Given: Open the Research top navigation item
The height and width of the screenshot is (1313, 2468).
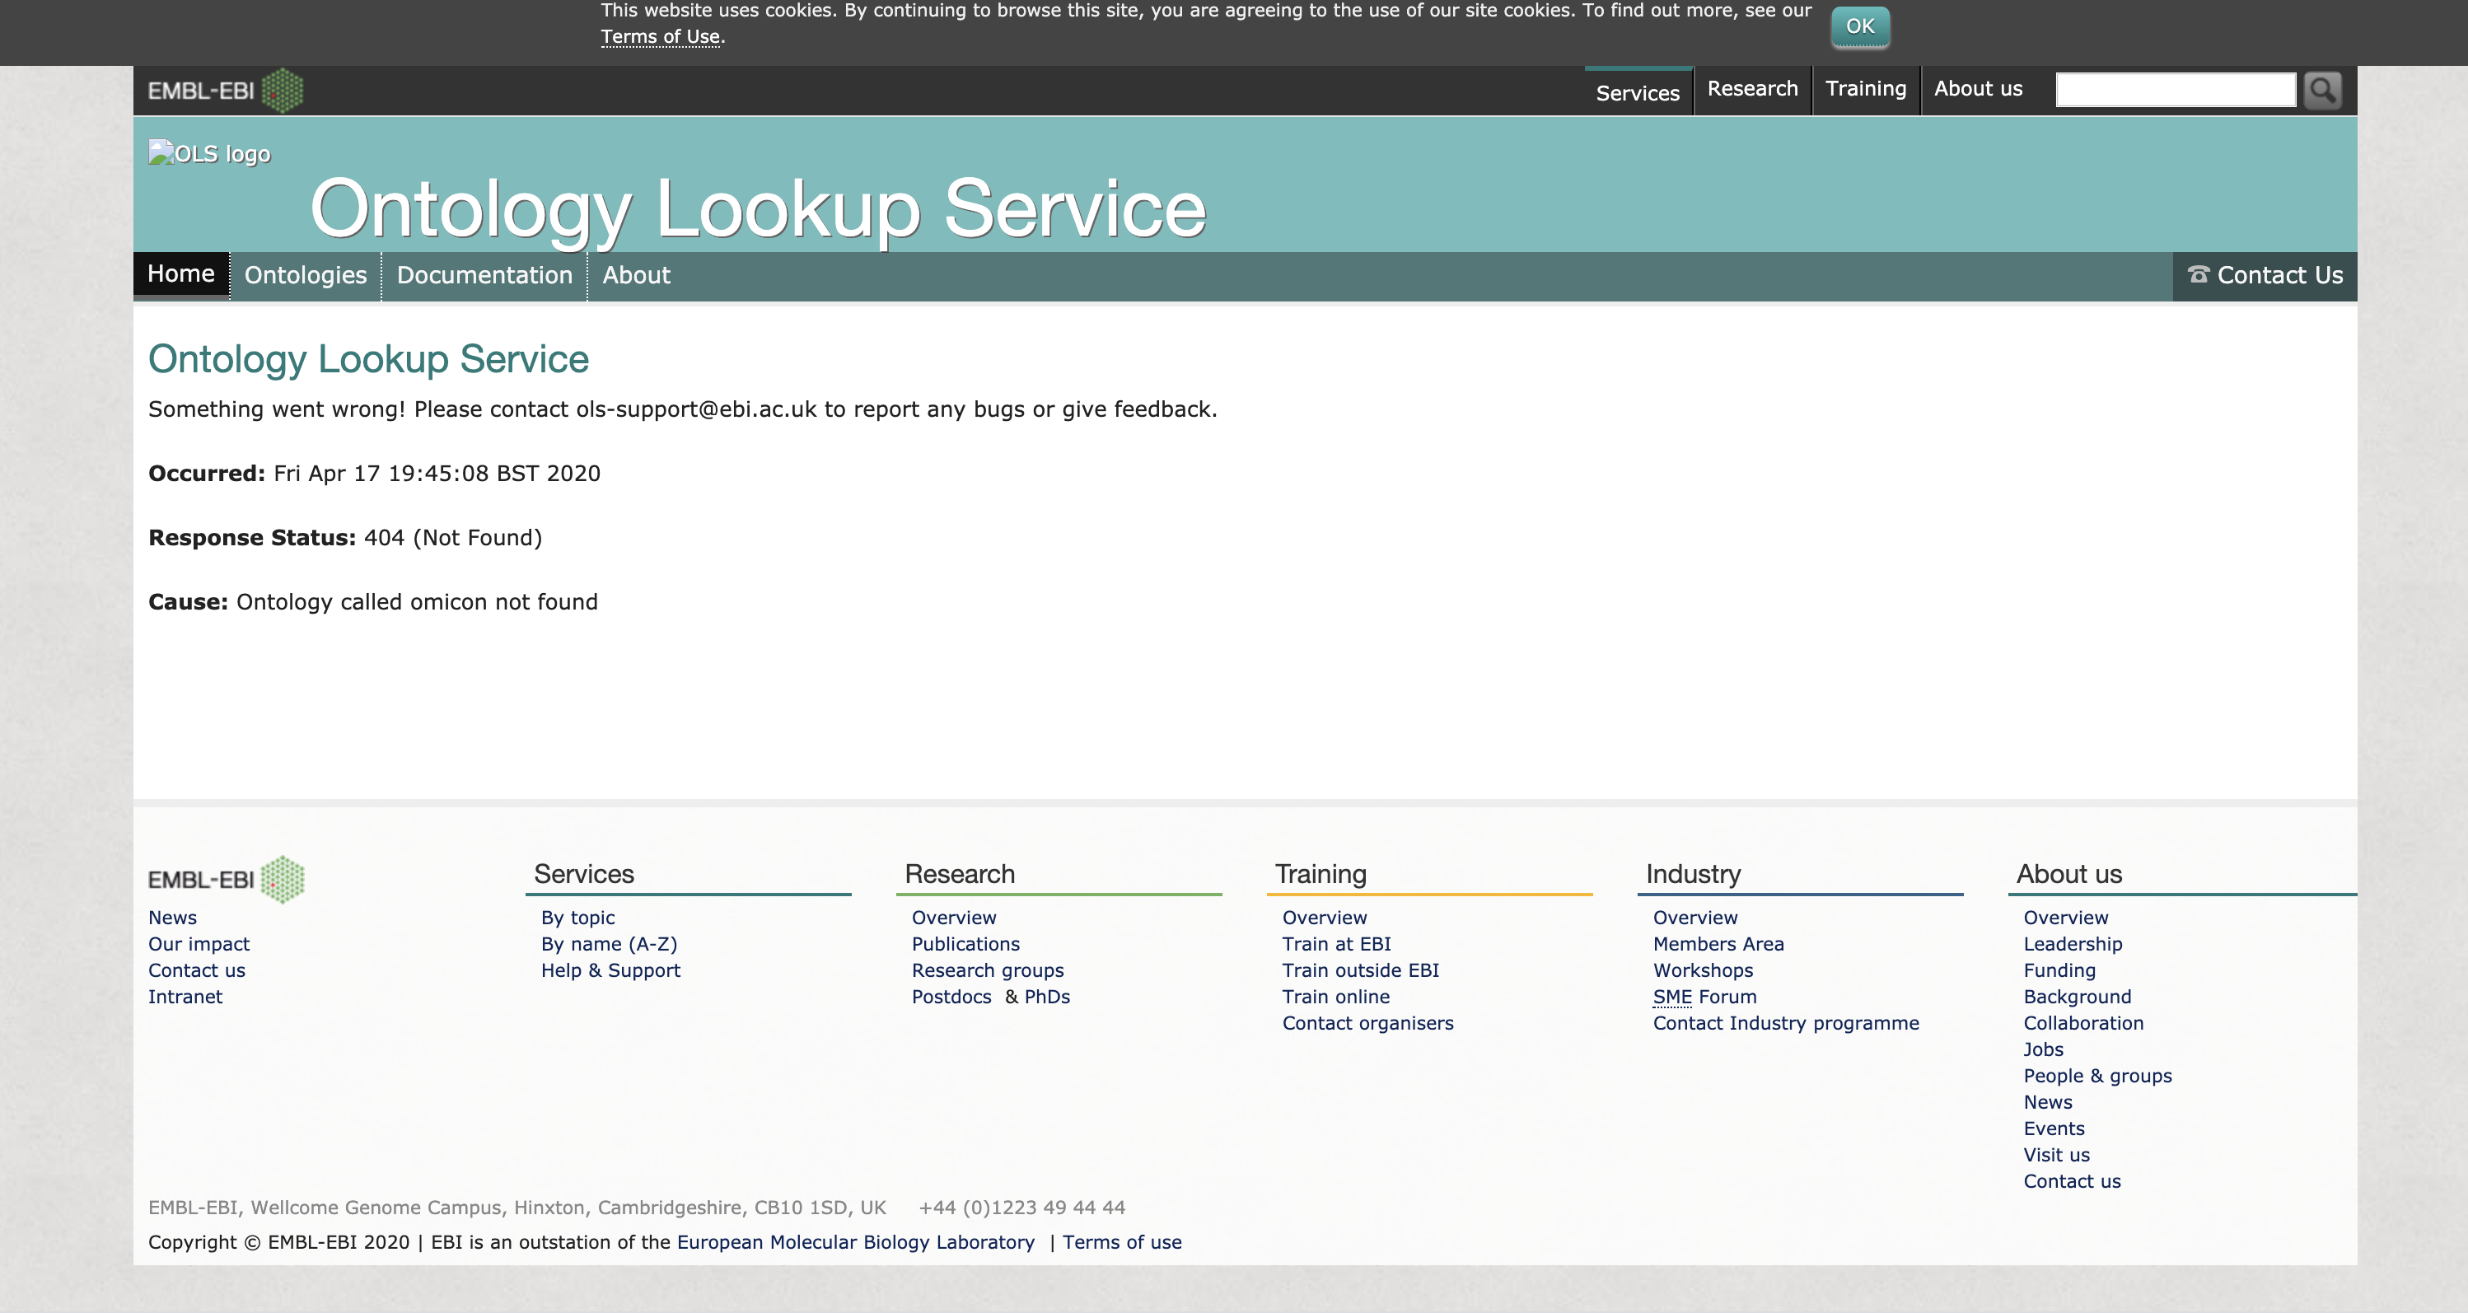Looking at the screenshot, I should 1752,89.
